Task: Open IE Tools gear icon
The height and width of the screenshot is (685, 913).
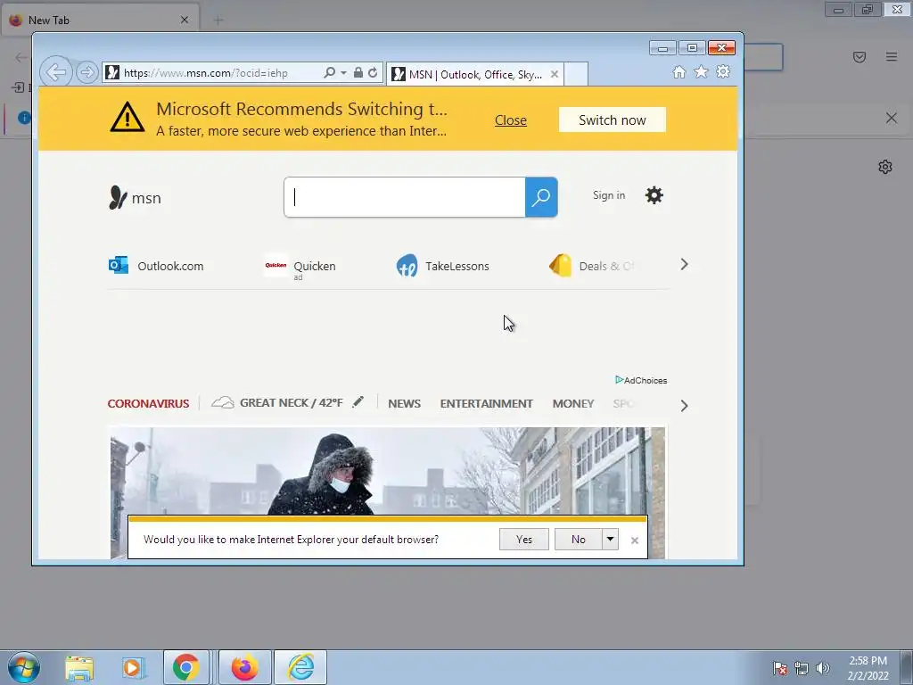Action: pyautogui.click(x=723, y=71)
